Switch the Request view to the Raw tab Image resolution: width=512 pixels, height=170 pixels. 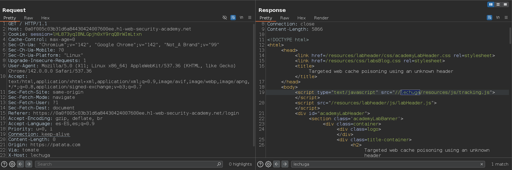pos(28,18)
